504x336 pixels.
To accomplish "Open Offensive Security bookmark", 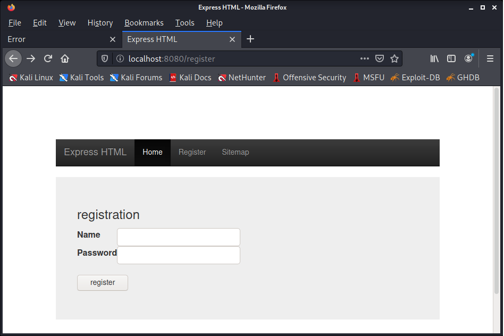I will click(x=309, y=78).
